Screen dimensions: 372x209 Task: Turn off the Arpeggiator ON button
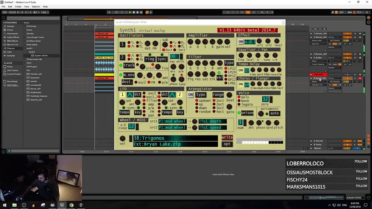[191, 95]
